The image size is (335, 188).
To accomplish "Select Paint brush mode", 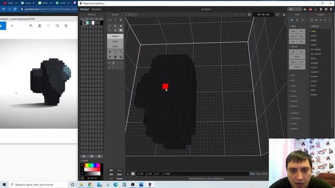I will [115, 46].
